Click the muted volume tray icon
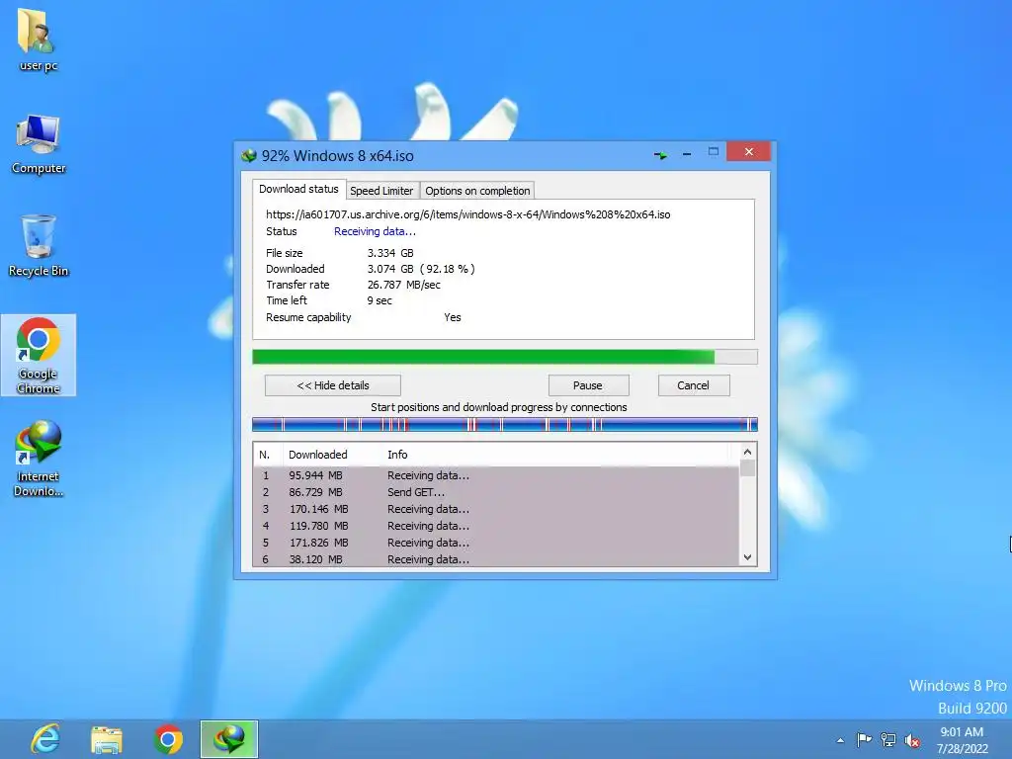The height and width of the screenshot is (759, 1012). [912, 740]
